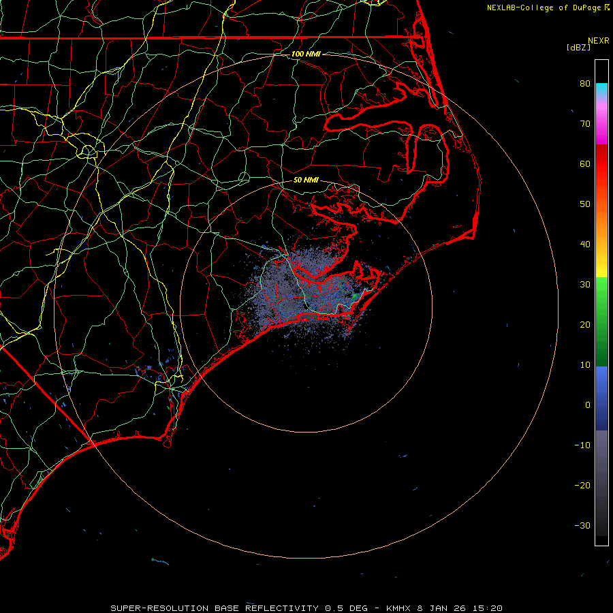Image resolution: width=613 pixels, height=613 pixels.
Task: Click the 40 value on the scale
Action: pyautogui.click(x=584, y=244)
